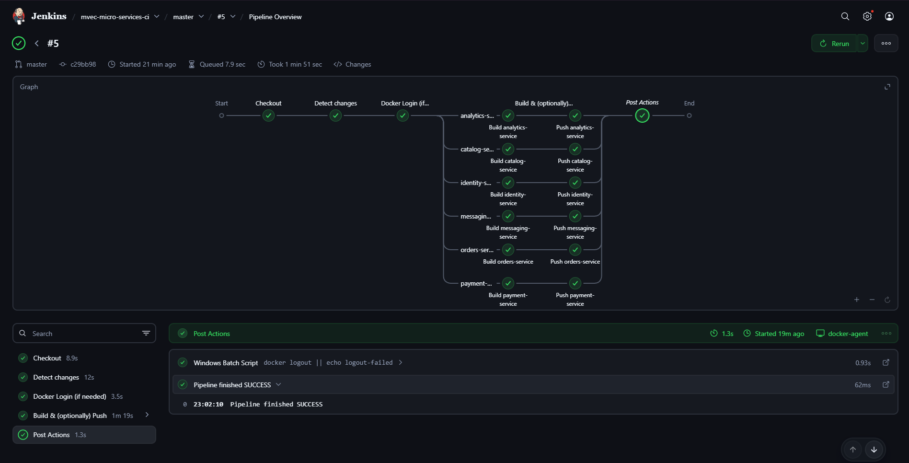Open the search magnifier in header

[x=845, y=16]
